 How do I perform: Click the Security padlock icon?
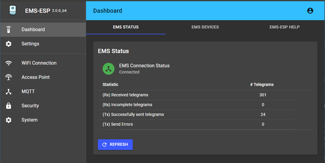[9, 106]
